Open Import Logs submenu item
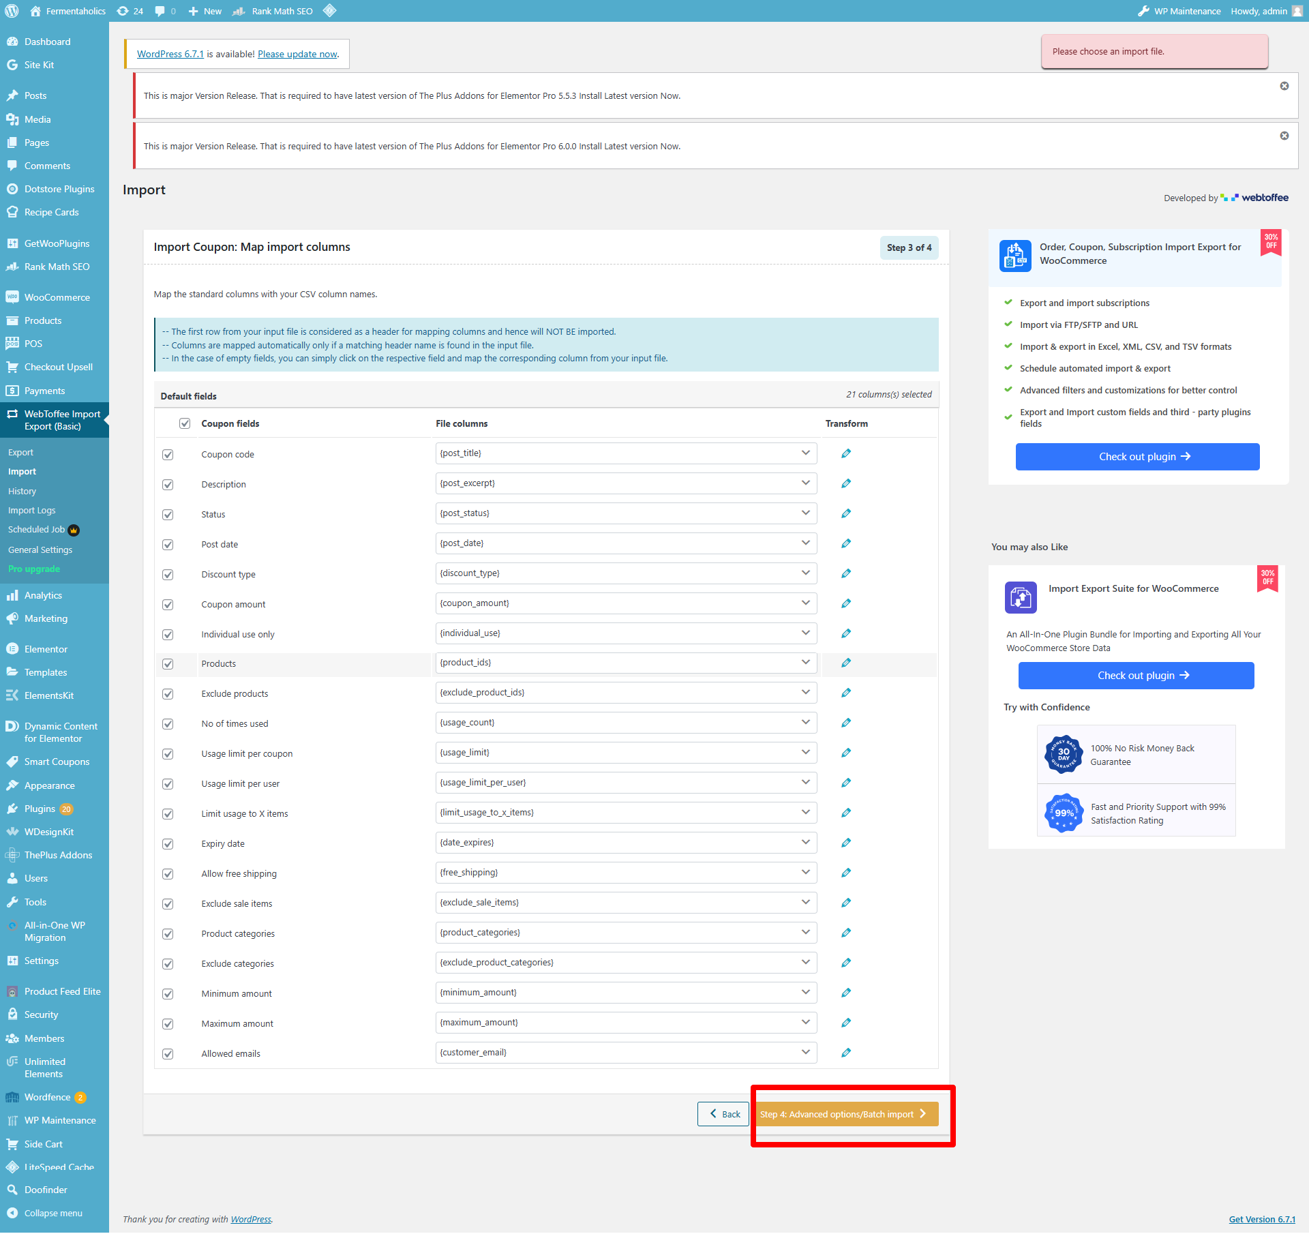Image resolution: width=1309 pixels, height=1234 pixels. coord(32,511)
